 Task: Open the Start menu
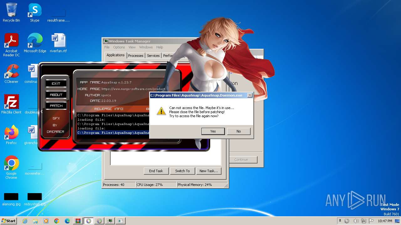click(x=8, y=221)
